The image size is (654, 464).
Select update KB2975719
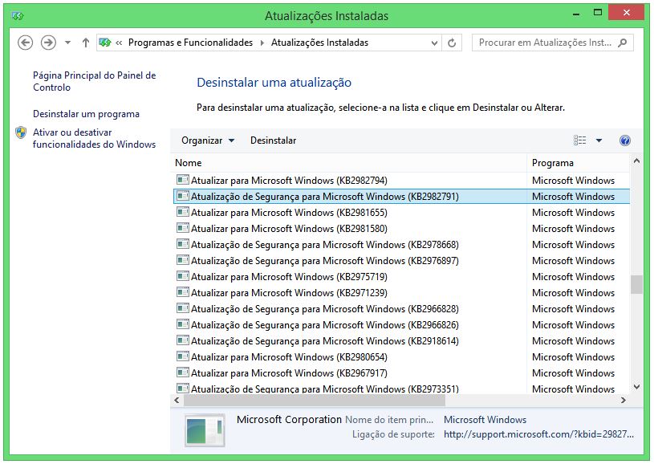(401, 277)
